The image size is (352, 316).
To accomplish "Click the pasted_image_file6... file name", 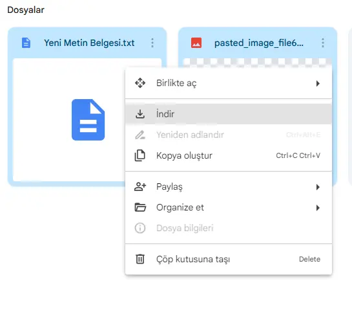I will click(x=259, y=43).
